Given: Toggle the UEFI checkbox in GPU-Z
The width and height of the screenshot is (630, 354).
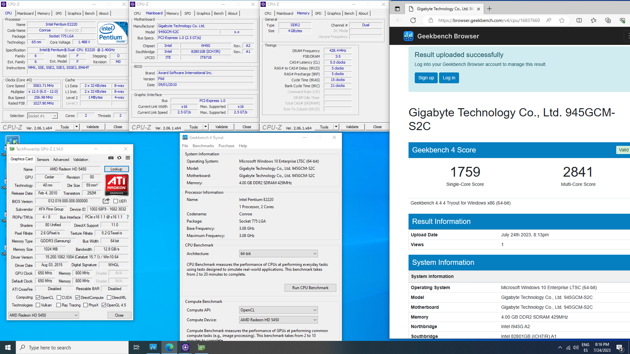Looking at the screenshot, I should pos(115,201).
